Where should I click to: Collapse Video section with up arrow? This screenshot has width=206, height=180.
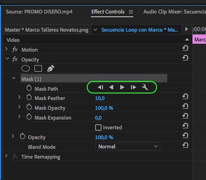point(187,40)
